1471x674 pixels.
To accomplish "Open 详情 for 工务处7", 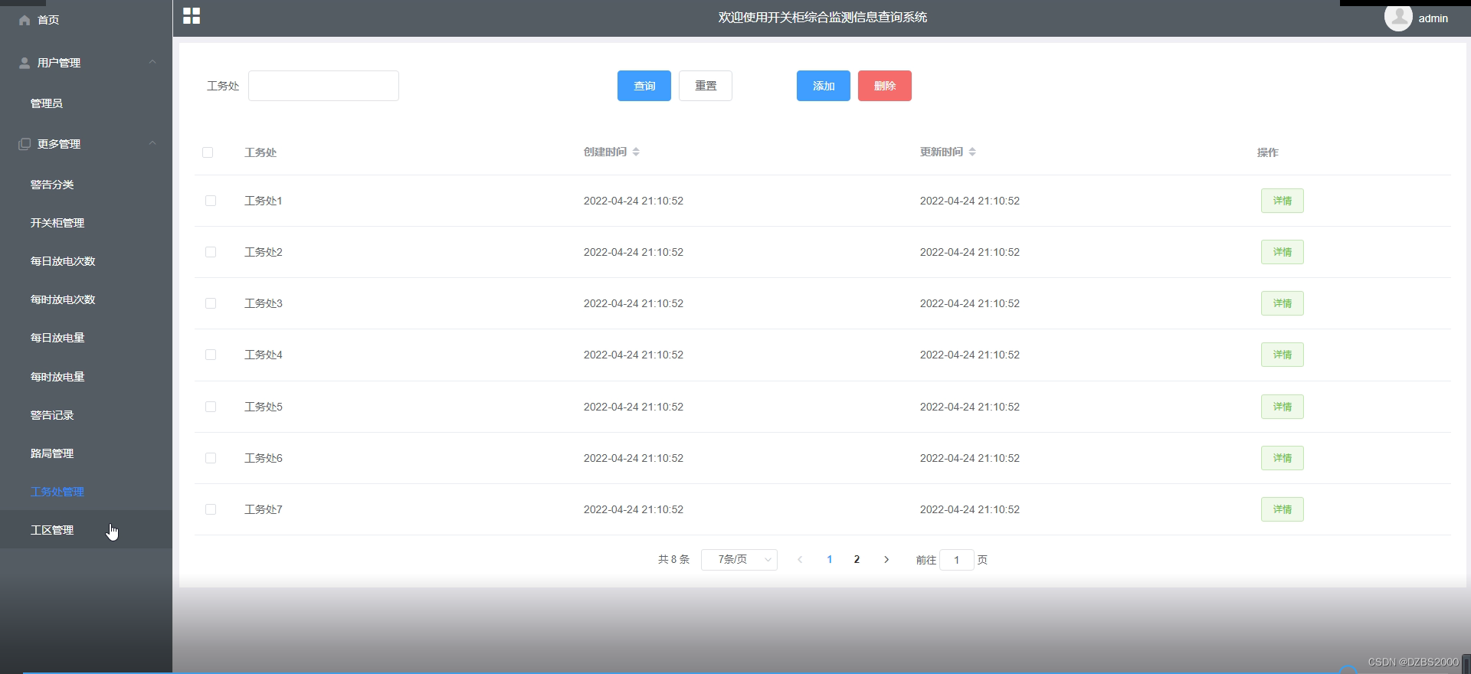I will click(1283, 509).
